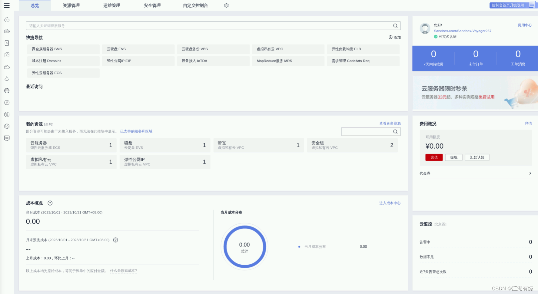Click the user avatar icon

pyautogui.click(x=425, y=28)
